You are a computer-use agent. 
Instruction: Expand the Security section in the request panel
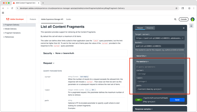click(160, 56)
